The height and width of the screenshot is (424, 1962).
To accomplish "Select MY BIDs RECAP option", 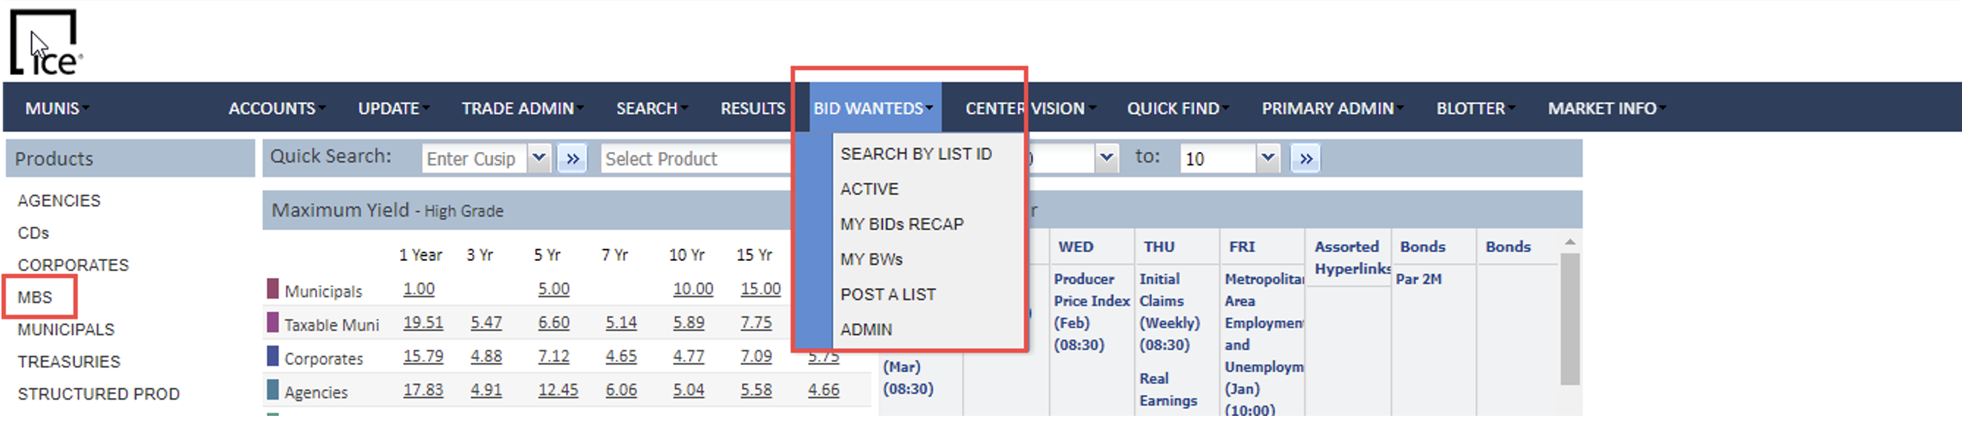I will [902, 224].
